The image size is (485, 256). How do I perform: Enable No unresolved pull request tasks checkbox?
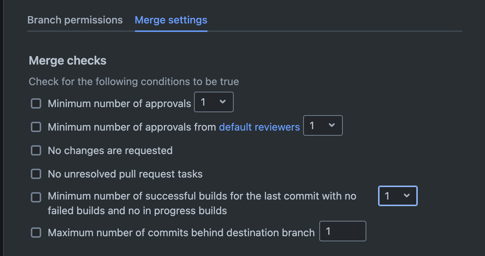[x=36, y=174]
